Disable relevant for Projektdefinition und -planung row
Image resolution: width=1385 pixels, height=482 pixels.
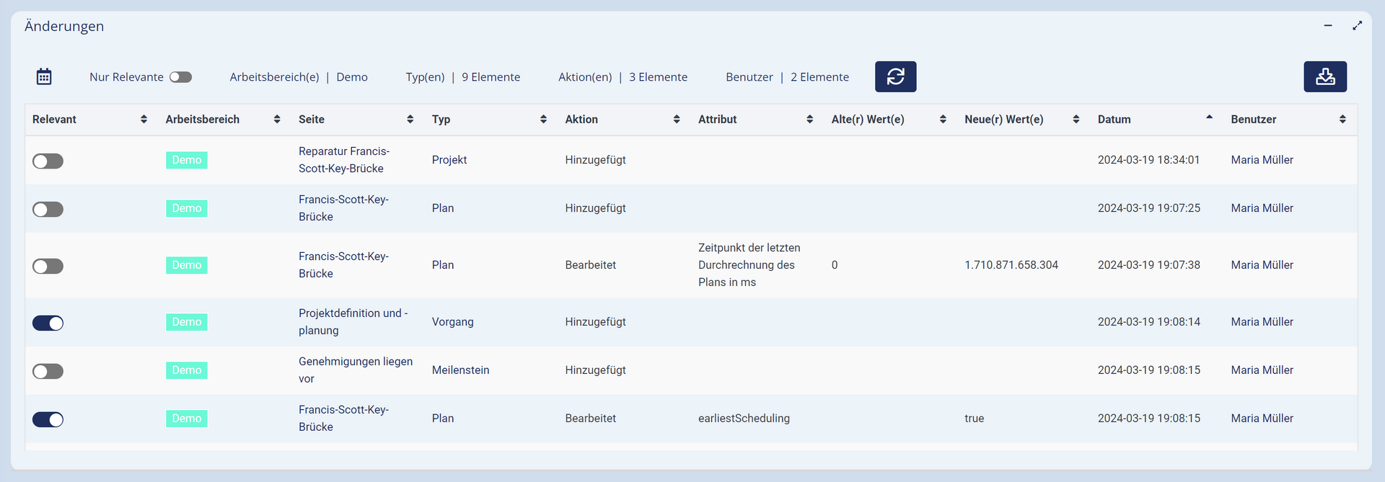click(48, 323)
